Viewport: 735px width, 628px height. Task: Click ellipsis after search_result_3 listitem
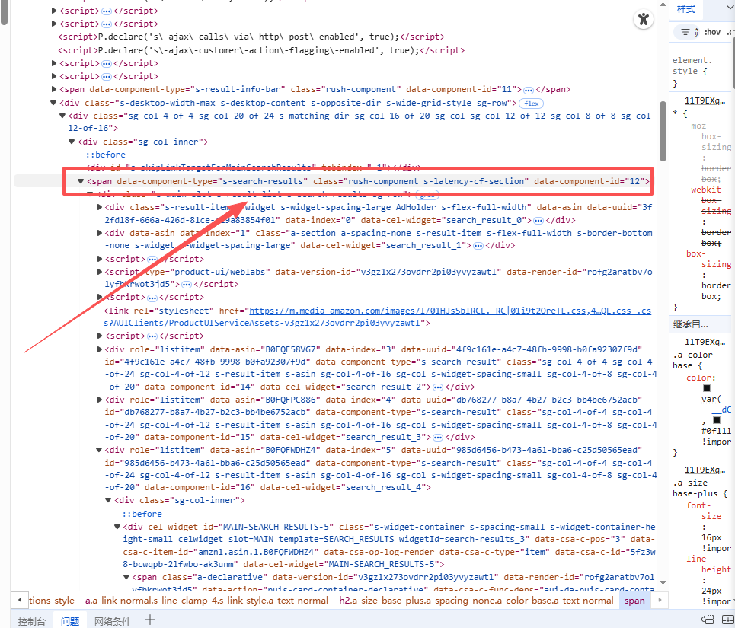click(438, 438)
